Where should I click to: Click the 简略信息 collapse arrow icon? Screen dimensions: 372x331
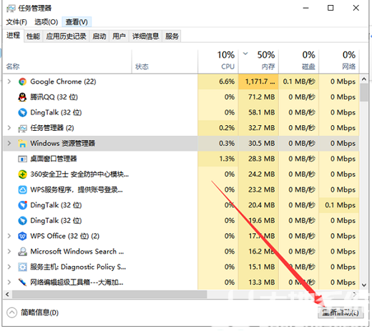[x=11, y=312]
